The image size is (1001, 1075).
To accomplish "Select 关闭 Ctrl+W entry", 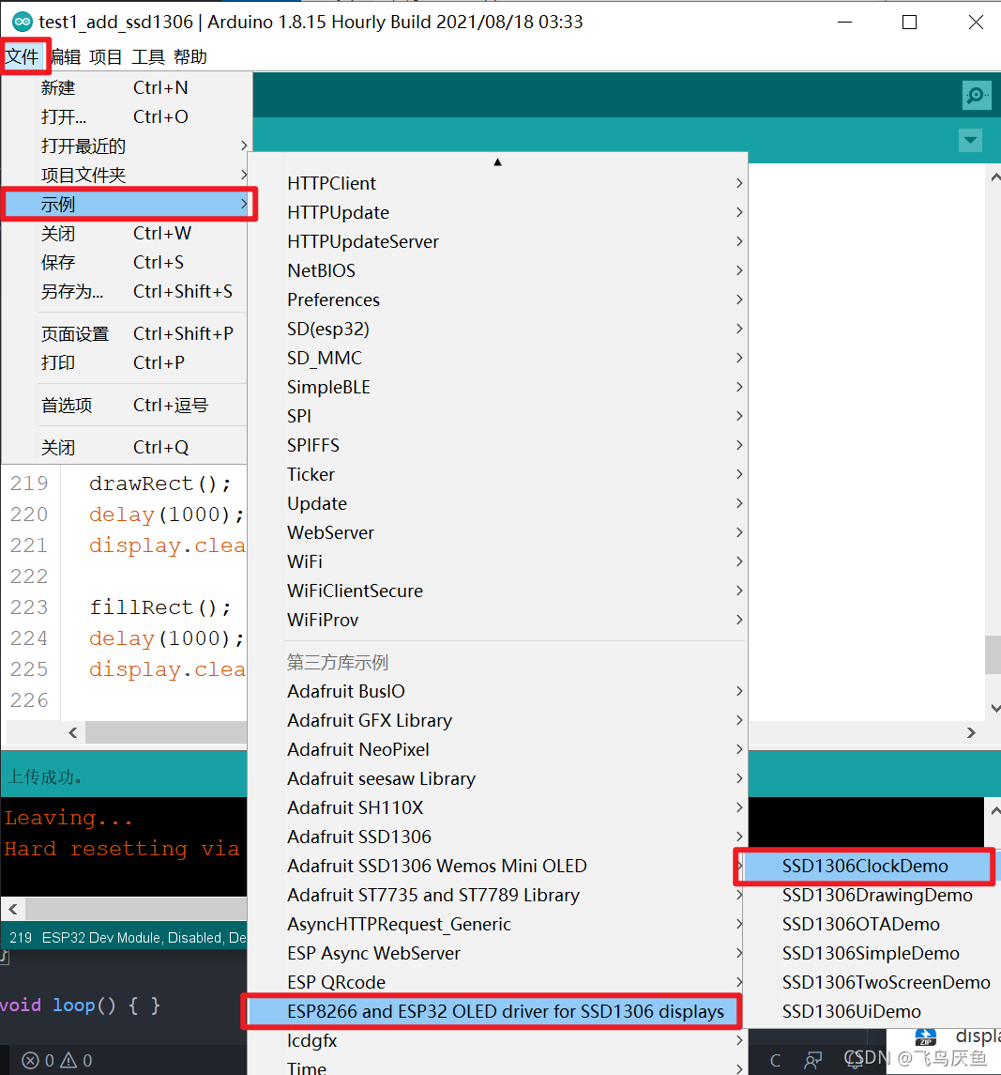I will pos(126,233).
